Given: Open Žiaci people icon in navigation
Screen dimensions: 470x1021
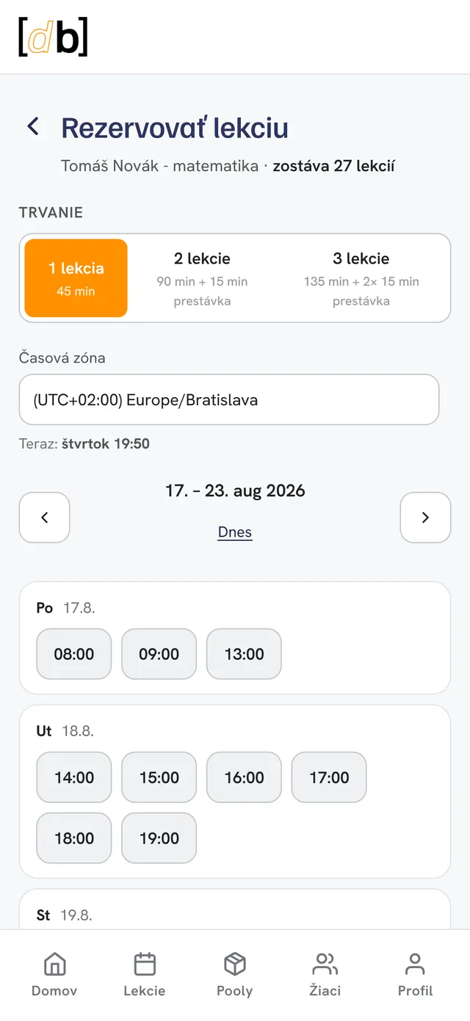Looking at the screenshot, I should [325, 975].
